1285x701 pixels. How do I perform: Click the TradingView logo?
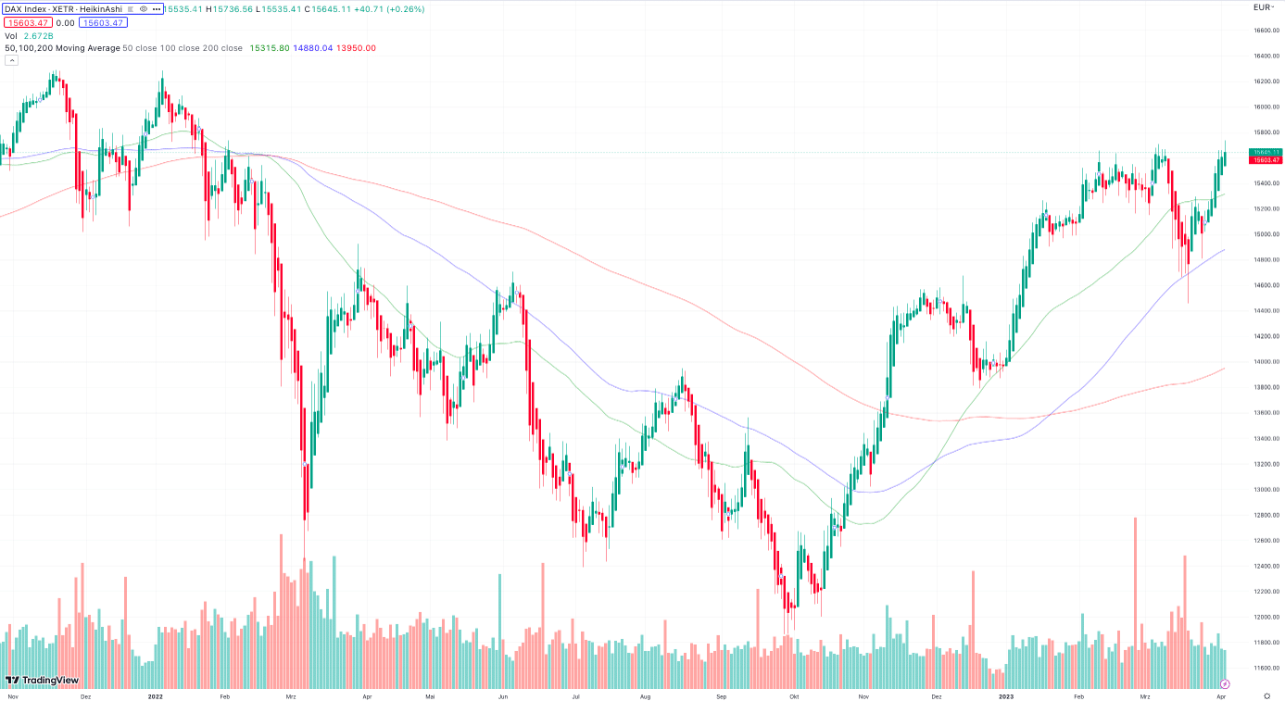43,680
